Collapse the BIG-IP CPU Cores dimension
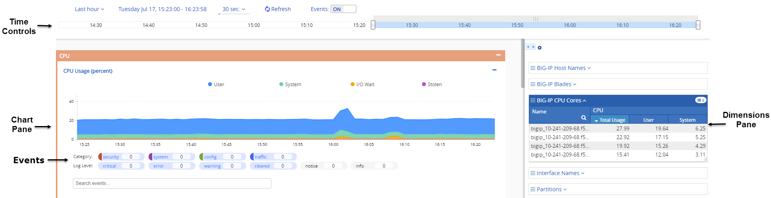The image size is (771, 198). tap(561, 100)
